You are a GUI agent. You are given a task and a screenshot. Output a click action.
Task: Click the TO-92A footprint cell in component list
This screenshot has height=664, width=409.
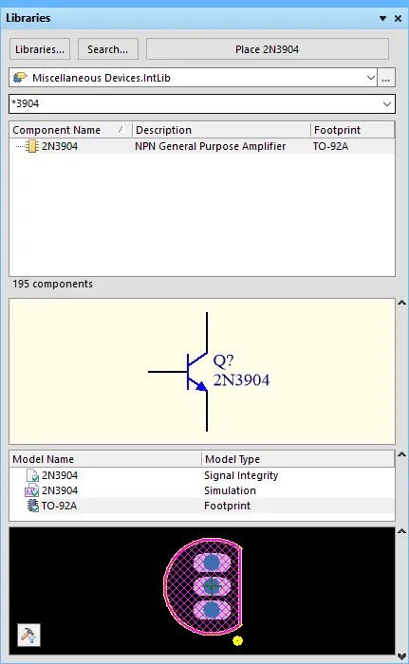[330, 146]
